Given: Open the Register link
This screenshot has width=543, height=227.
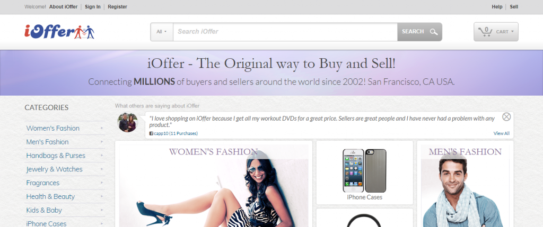Looking at the screenshot, I should [117, 7].
